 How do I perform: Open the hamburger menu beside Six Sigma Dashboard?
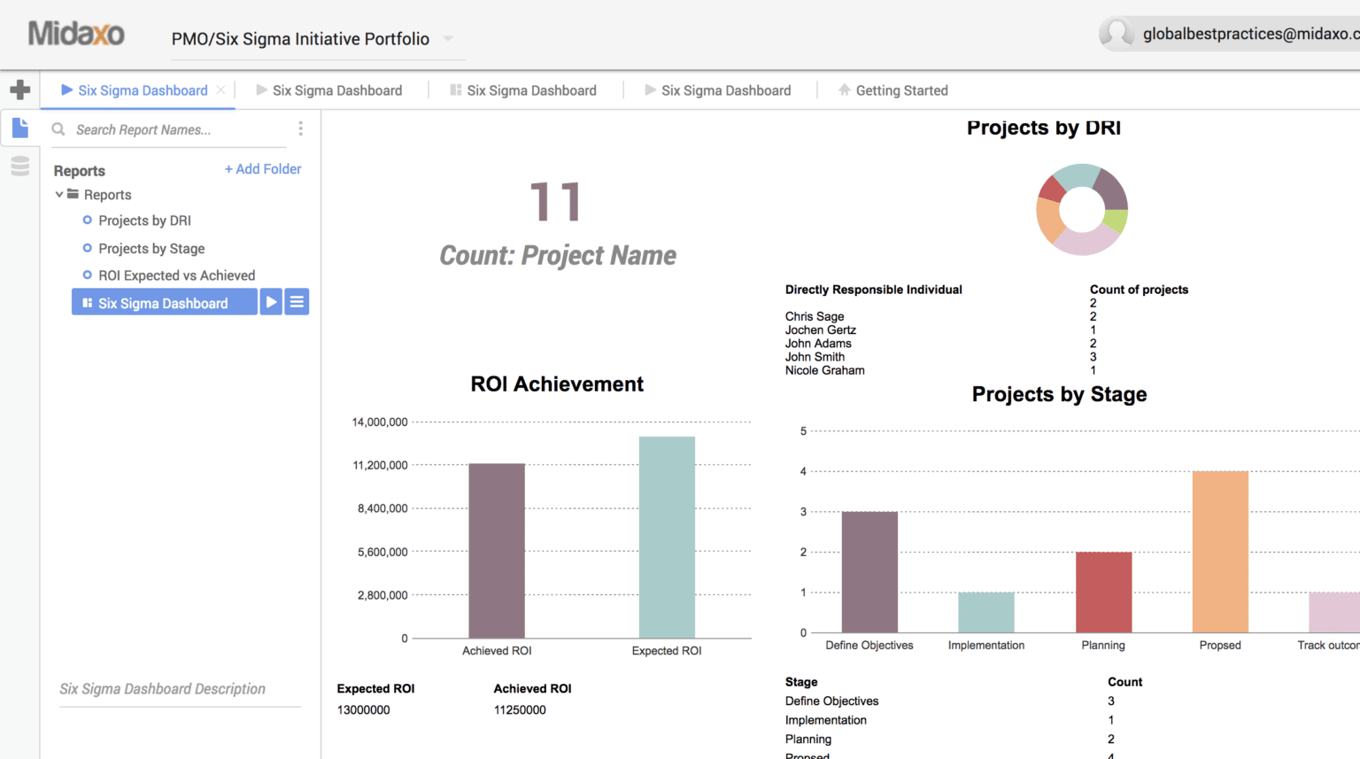(296, 301)
